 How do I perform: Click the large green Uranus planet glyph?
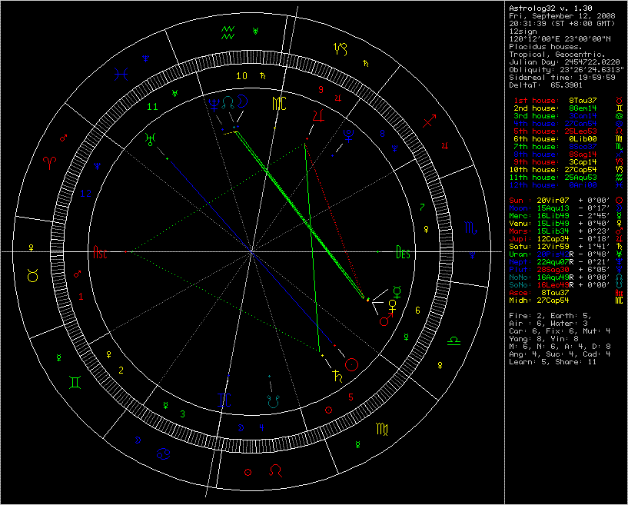148,139
